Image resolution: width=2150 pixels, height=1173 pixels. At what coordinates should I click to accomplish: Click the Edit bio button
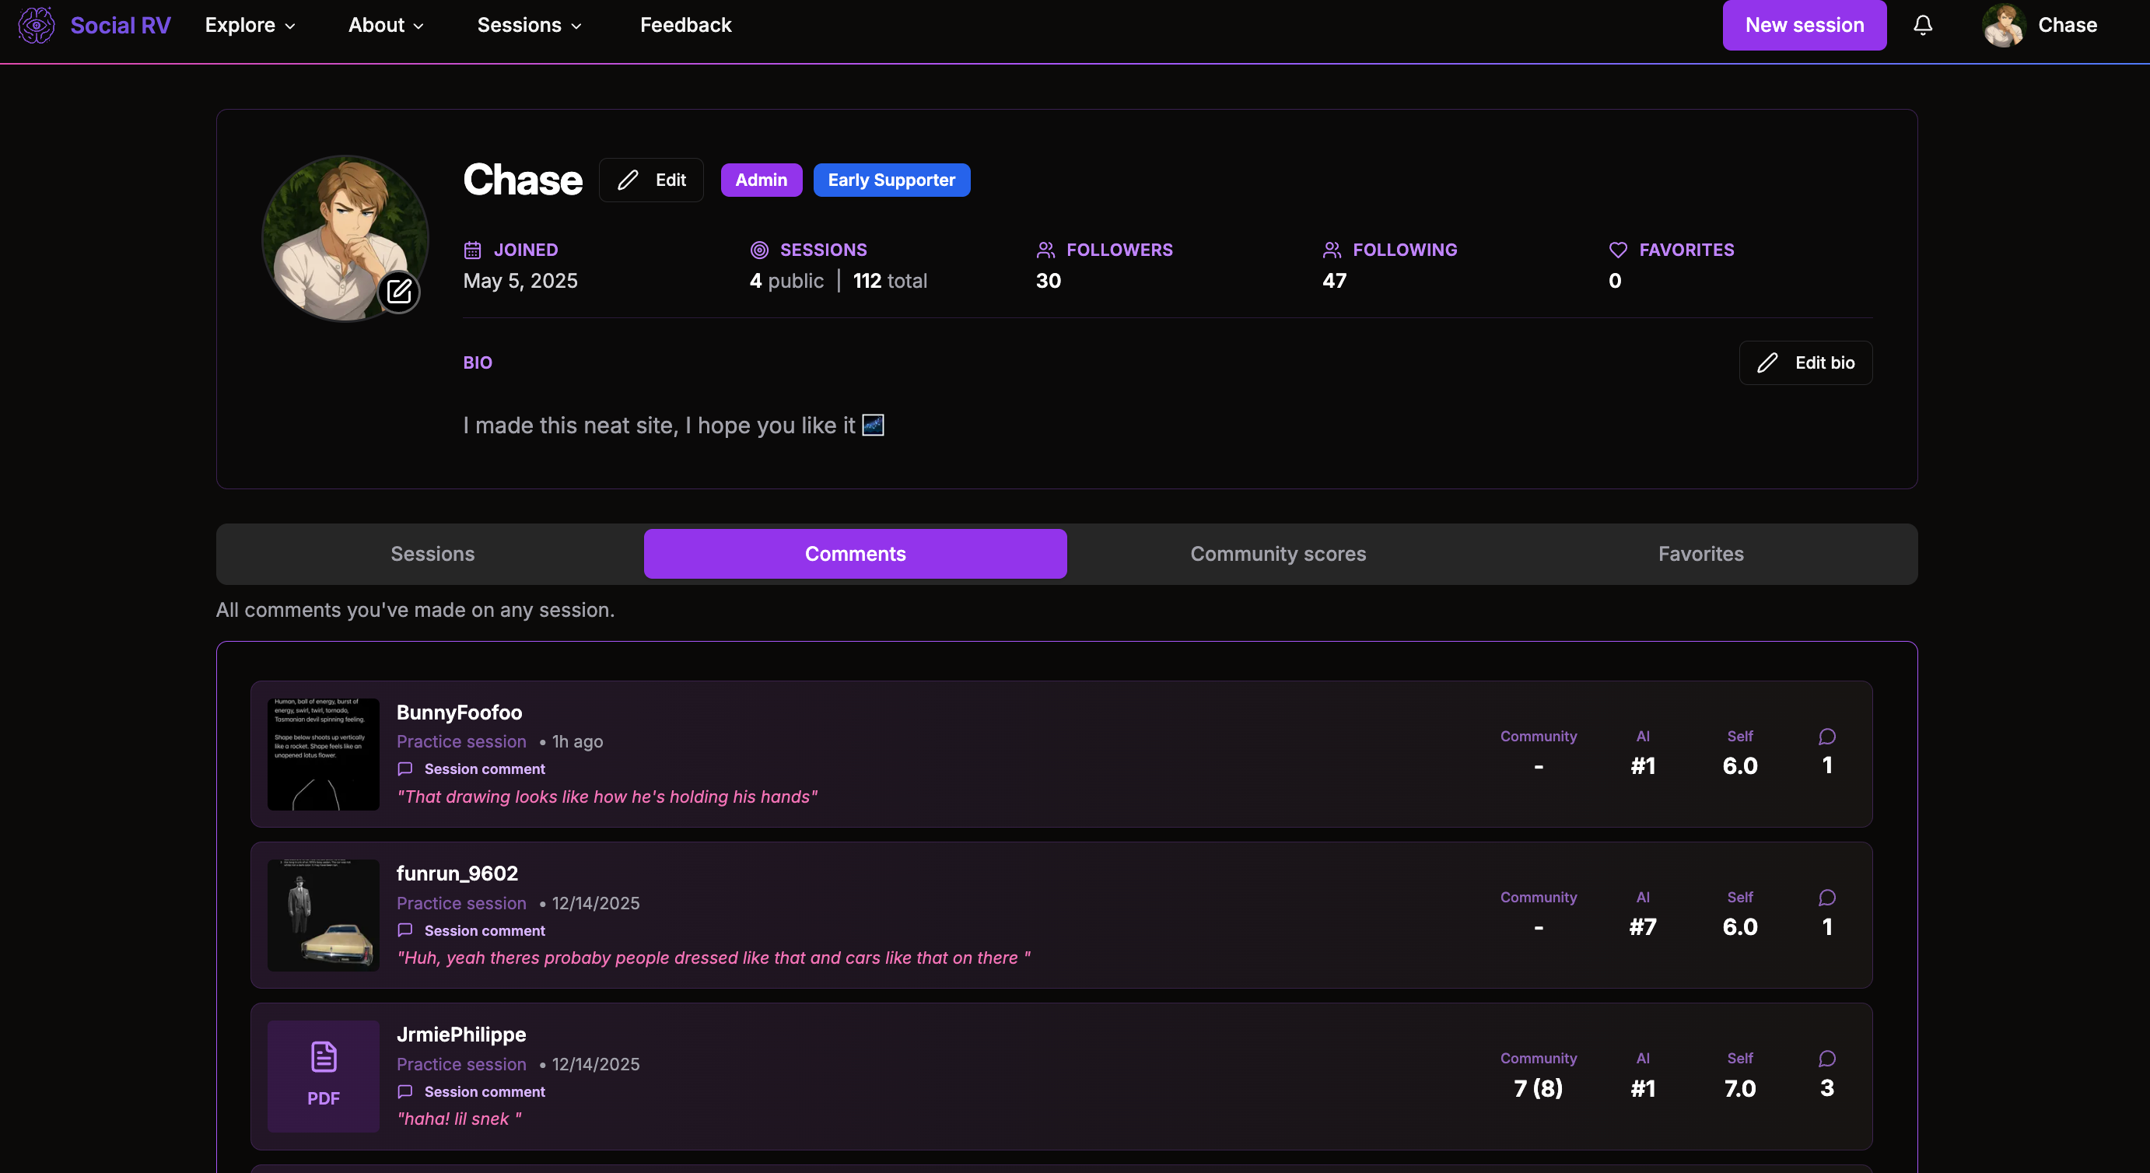tap(1805, 362)
